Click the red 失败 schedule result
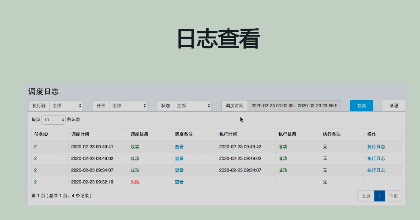This screenshot has height=220, width=420. [x=135, y=182]
